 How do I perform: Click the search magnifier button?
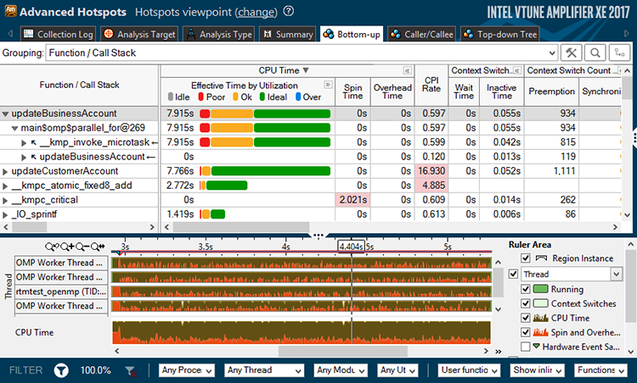click(595, 53)
